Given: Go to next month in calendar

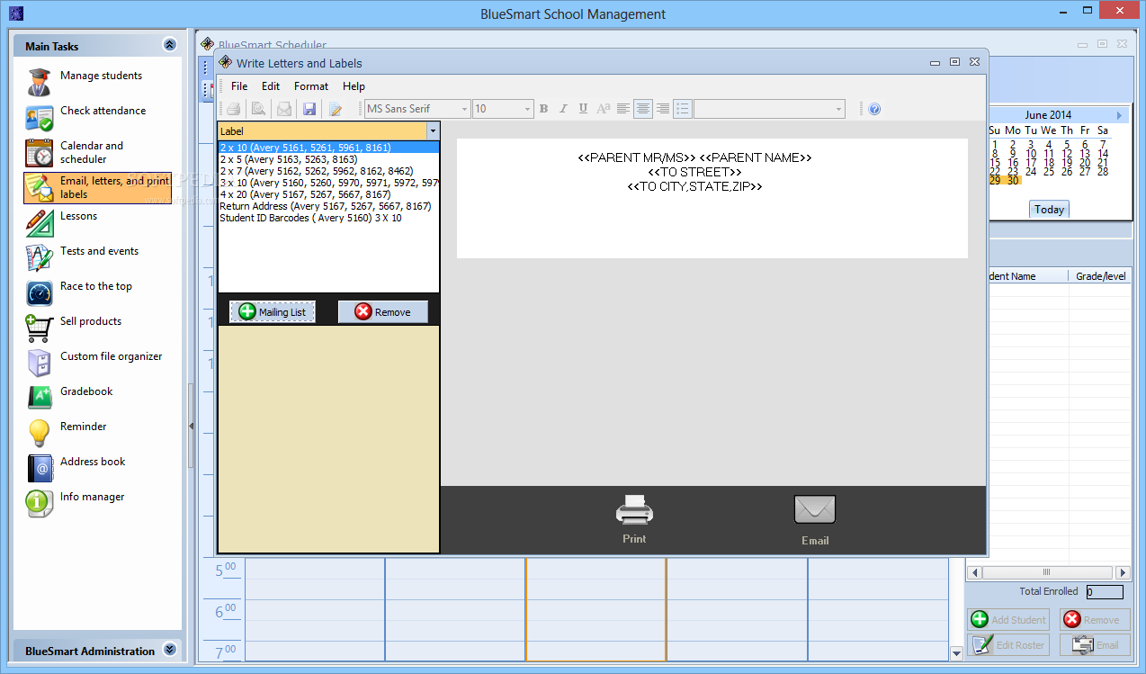Looking at the screenshot, I should click(x=1120, y=115).
